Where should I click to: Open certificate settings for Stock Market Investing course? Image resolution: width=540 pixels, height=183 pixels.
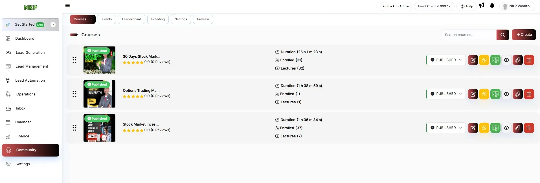pos(495,128)
